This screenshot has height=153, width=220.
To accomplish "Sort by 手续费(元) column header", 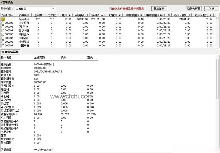I will coord(81,15).
